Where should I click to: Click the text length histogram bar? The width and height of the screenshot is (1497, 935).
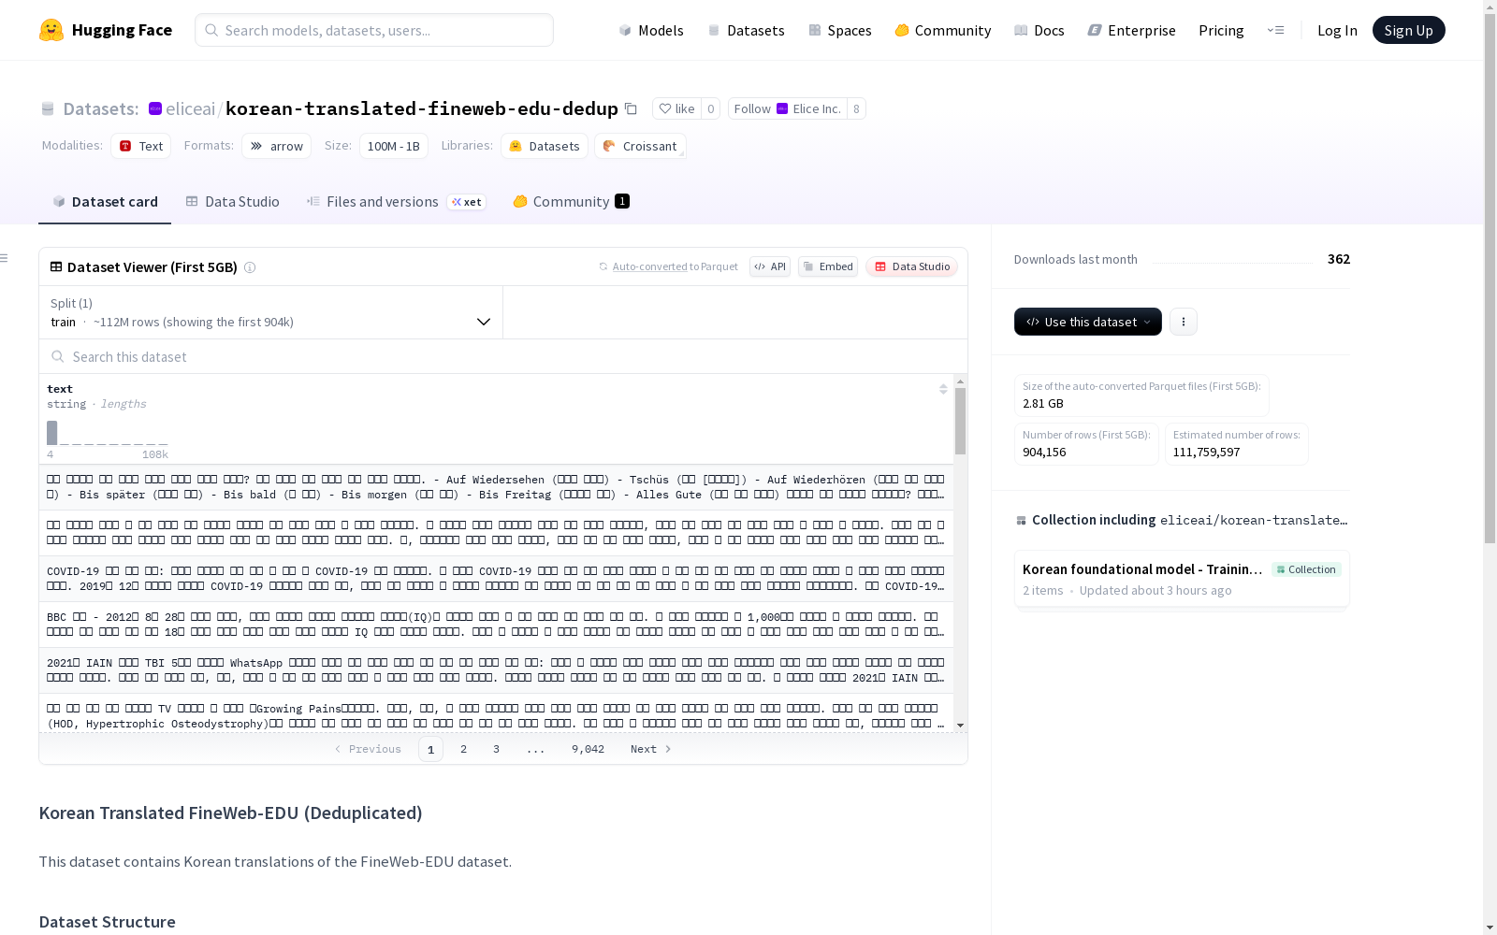[x=52, y=433]
